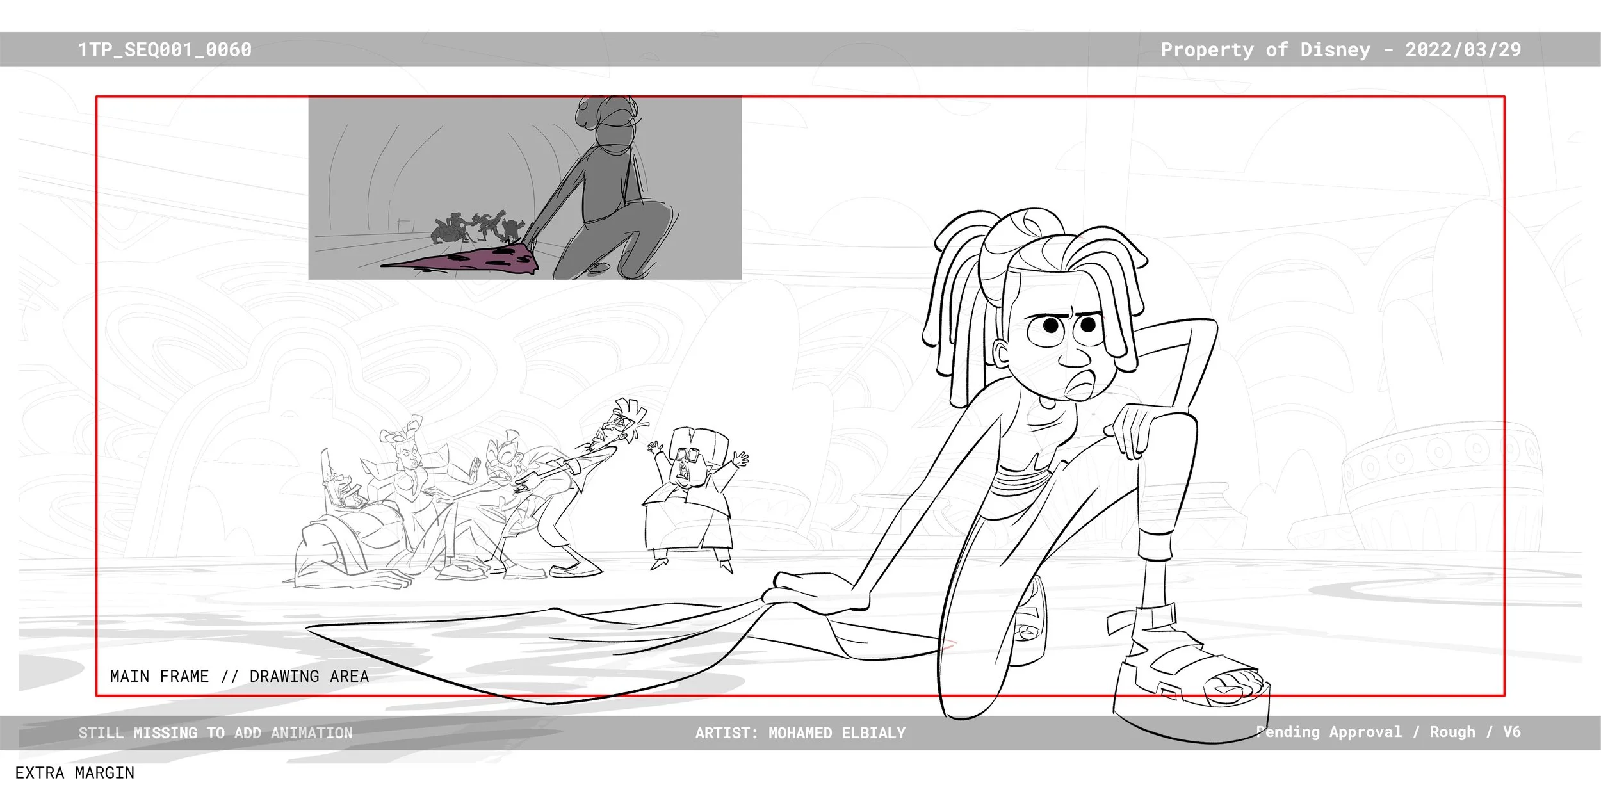Click the STILL MISSING TO ADD ANIMATION note
Image resolution: width=1601 pixels, height=792 pixels.
pos(215,733)
